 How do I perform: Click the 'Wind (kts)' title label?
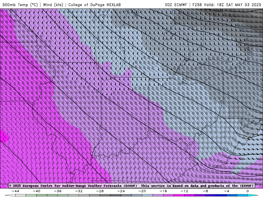(x=53, y=5)
